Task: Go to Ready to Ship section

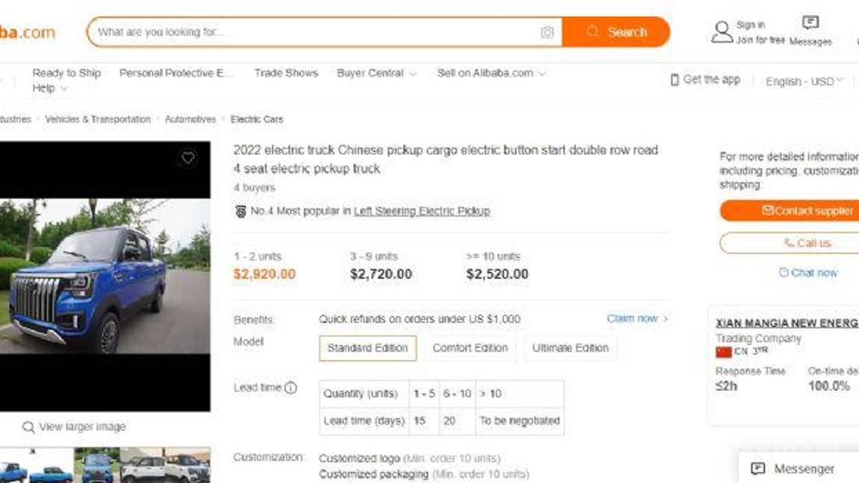Action: [x=66, y=73]
